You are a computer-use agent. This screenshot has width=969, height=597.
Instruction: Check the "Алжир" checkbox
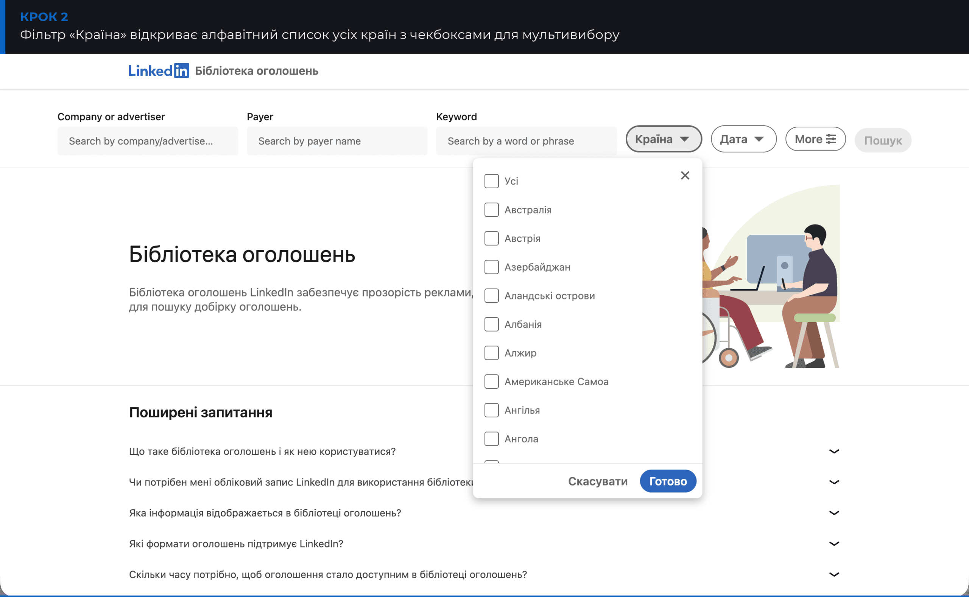(x=491, y=353)
